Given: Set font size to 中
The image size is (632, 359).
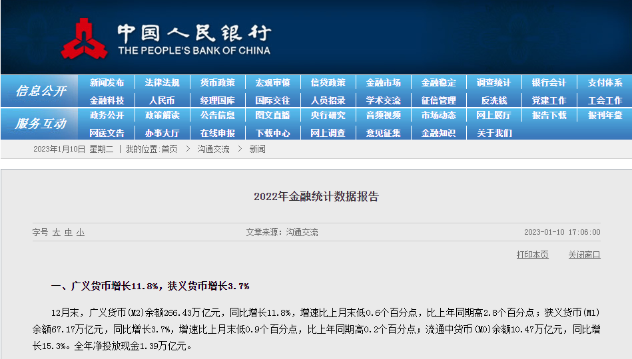Looking at the screenshot, I should point(69,233).
